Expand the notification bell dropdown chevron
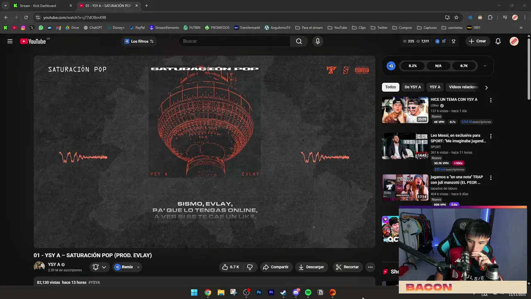Image resolution: width=531 pixels, height=299 pixels. point(104,267)
